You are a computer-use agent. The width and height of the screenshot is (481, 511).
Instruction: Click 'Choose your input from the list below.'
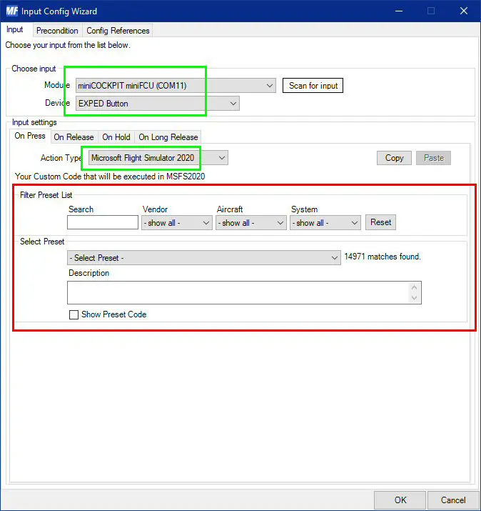[x=68, y=45]
